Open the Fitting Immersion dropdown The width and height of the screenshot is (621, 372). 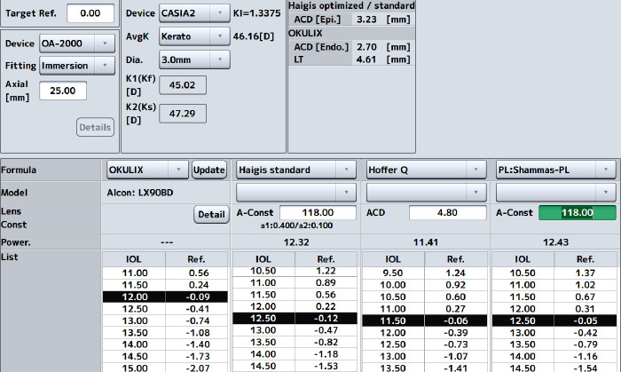point(77,66)
